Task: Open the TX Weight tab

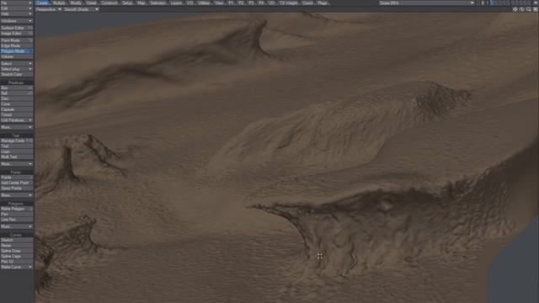Action: [288, 3]
